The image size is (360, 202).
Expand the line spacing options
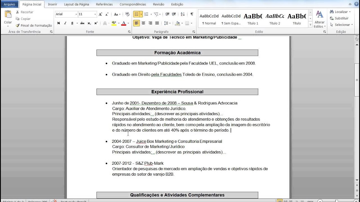170,23
